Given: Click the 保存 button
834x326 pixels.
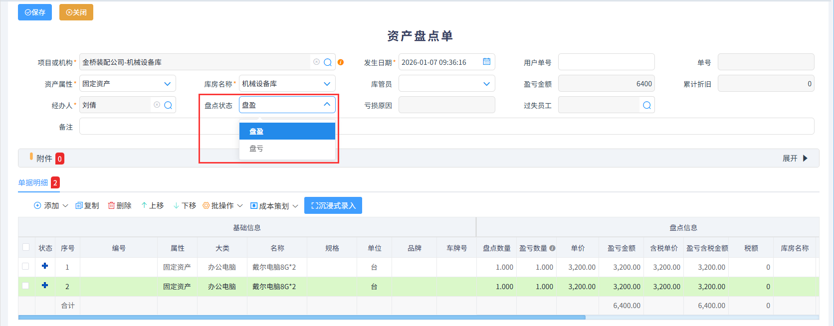Looking at the screenshot, I should pyautogui.click(x=35, y=12).
